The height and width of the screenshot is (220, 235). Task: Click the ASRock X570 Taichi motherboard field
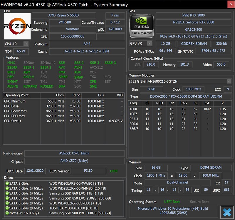tap(74, 153)
